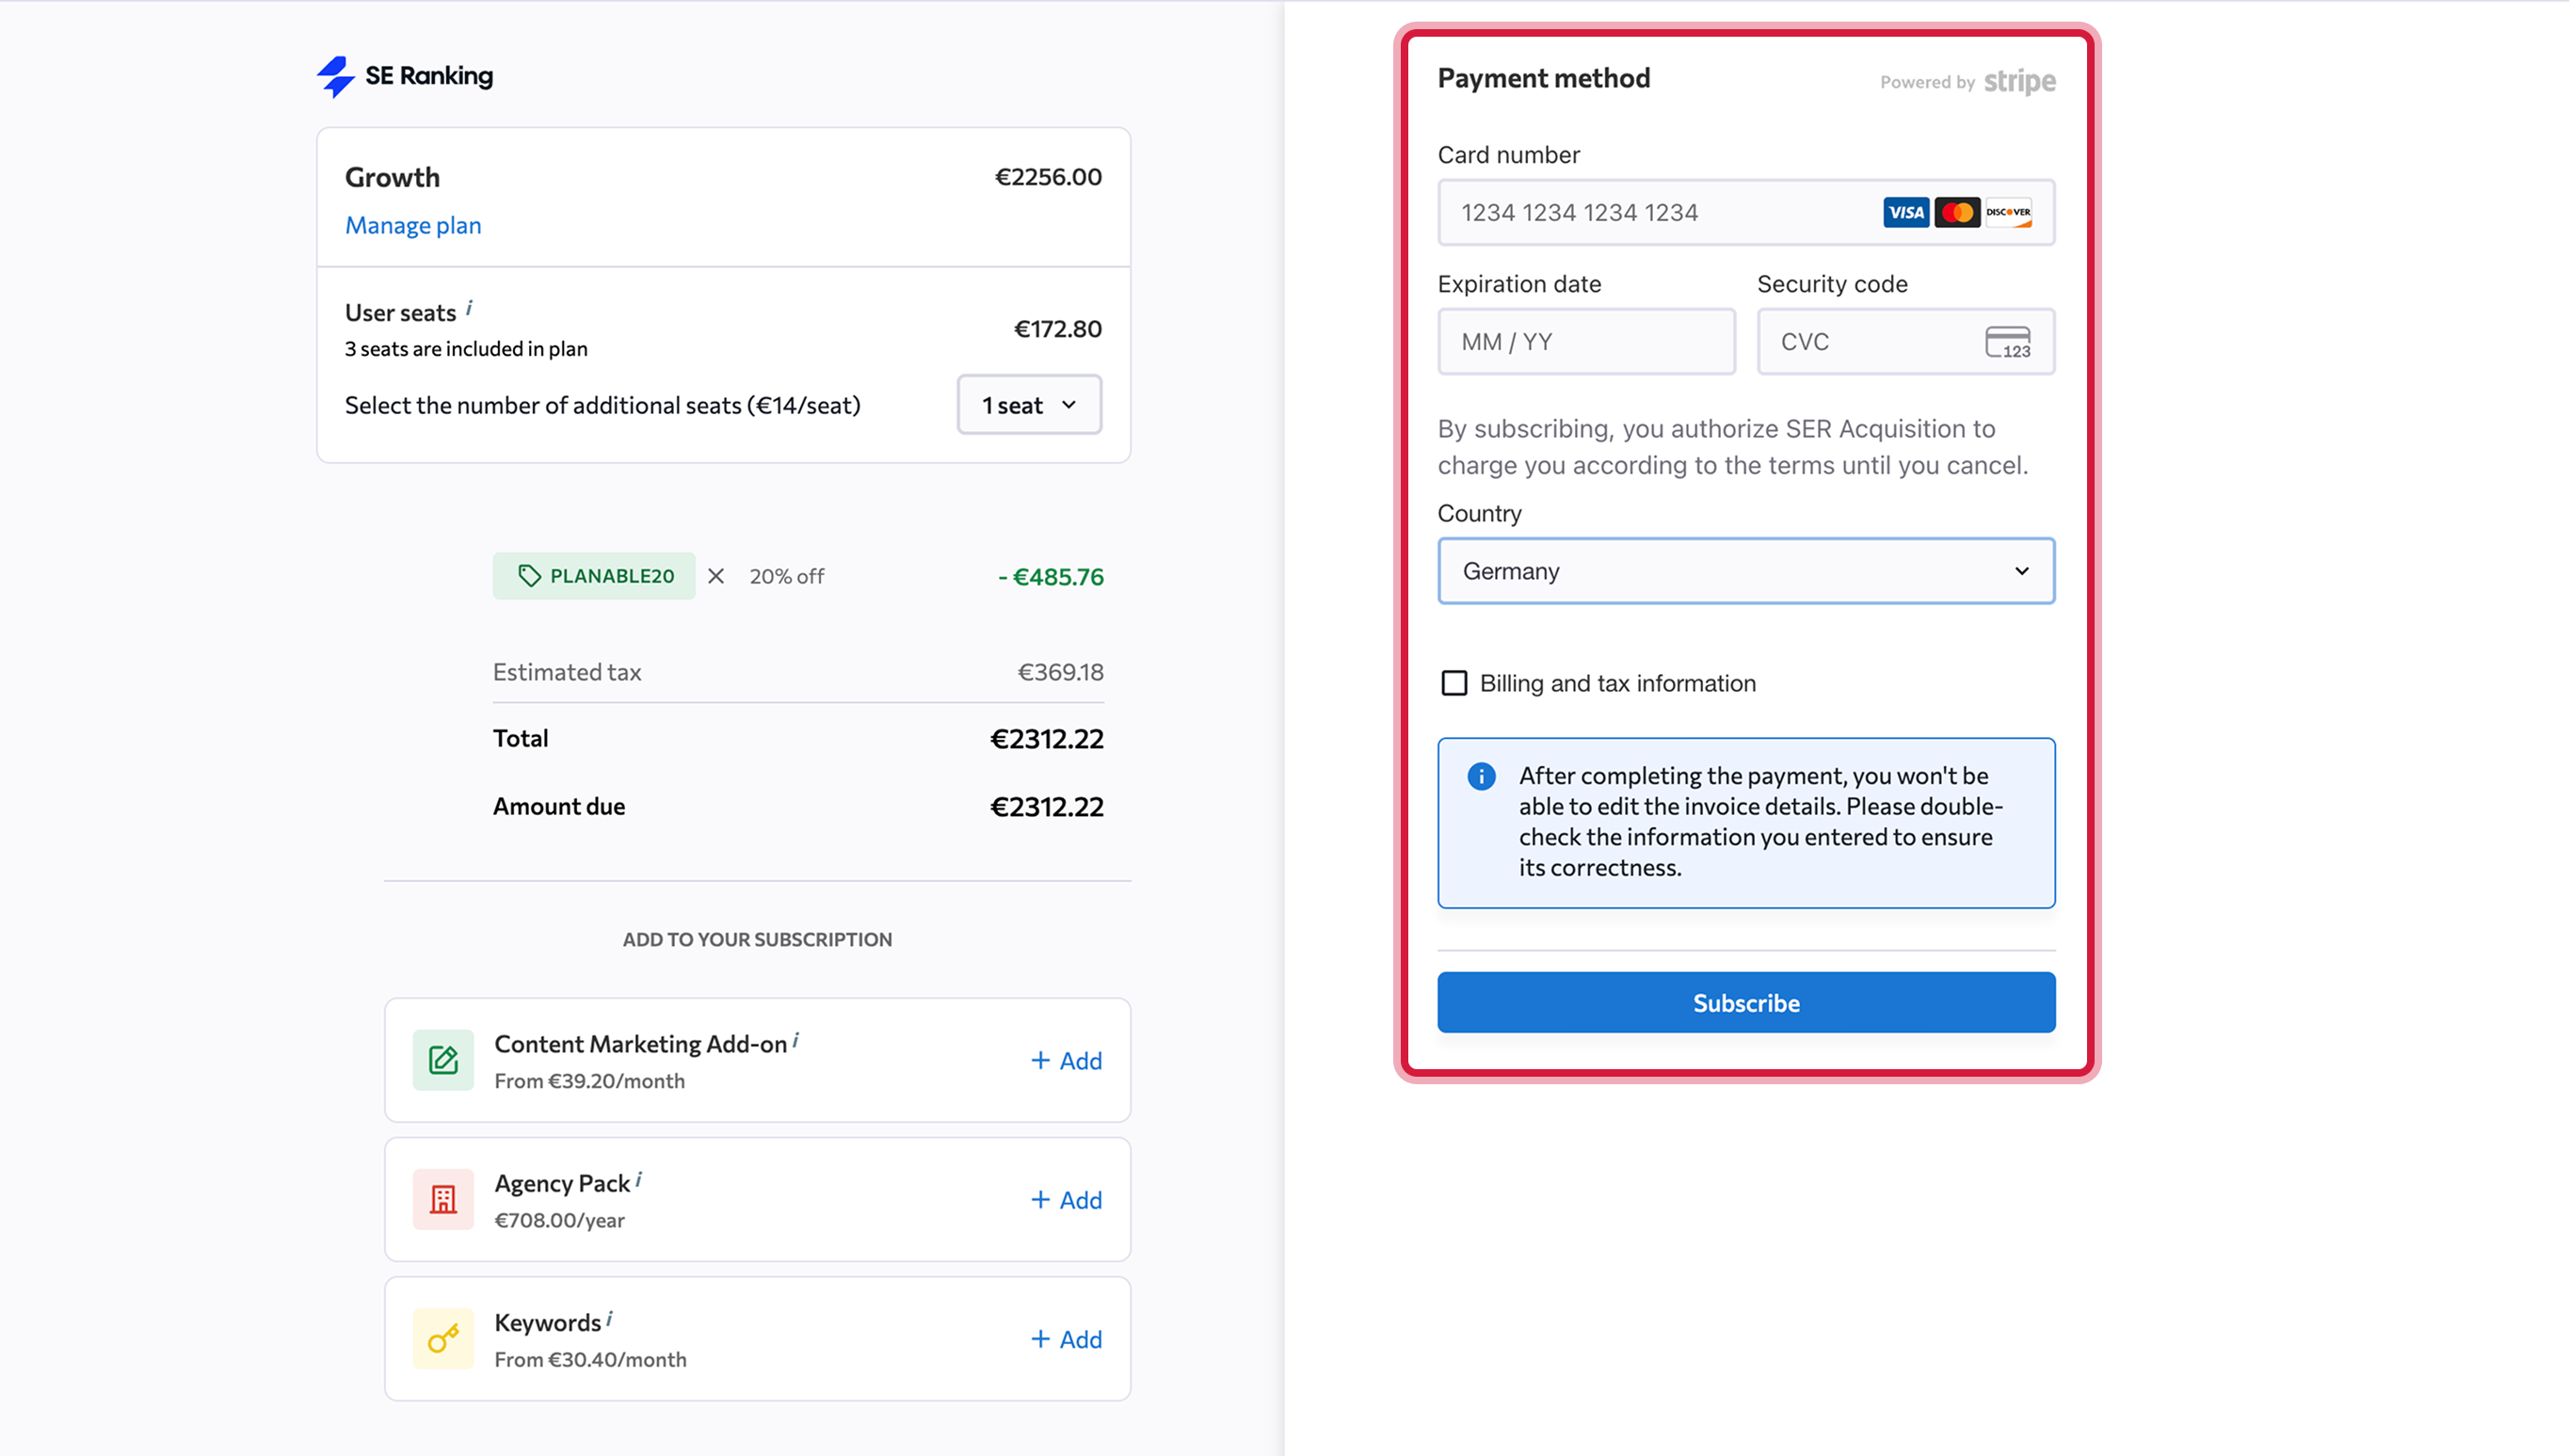Click the Keywords key icon
2570x1456 pixels.
(x=443, y=1338)
